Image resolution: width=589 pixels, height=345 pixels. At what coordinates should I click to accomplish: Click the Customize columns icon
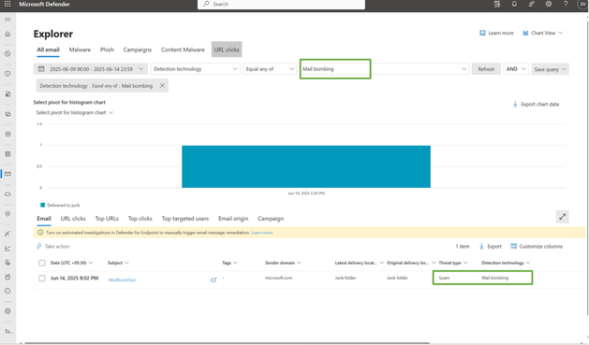coord(513,246)
